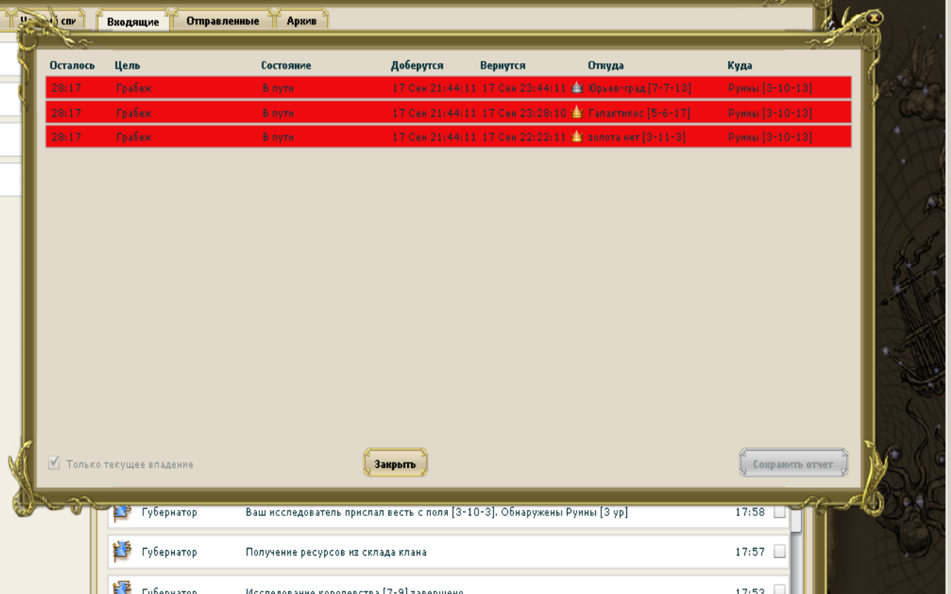This screenshot has width=951, height=594.
Task: Go to the Архив tab
Action: point(302,21)
